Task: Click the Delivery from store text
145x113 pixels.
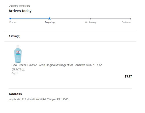Action: point(19,6)
